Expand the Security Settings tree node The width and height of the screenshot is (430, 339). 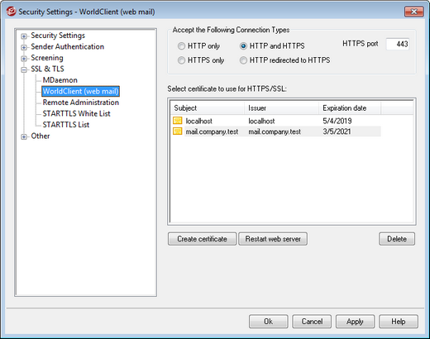click(x=24, y=36)
